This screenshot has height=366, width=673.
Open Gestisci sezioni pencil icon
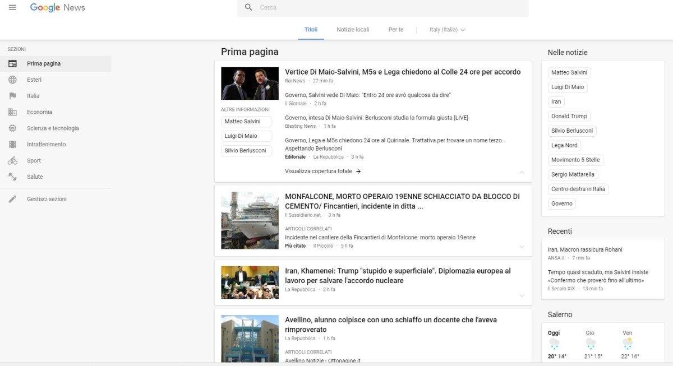point(12,199)
